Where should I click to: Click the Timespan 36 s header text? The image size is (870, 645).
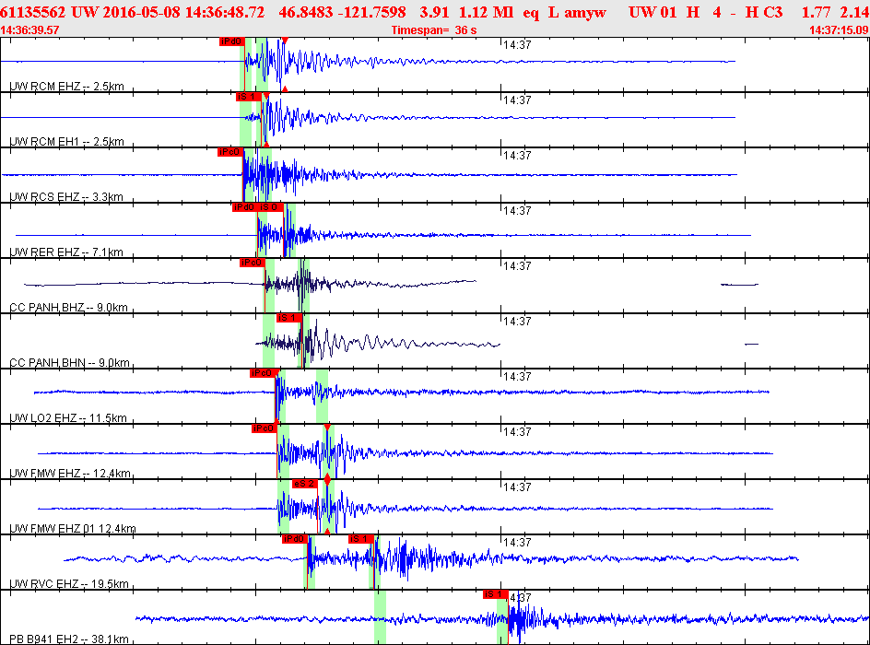(x=434, y=30)
